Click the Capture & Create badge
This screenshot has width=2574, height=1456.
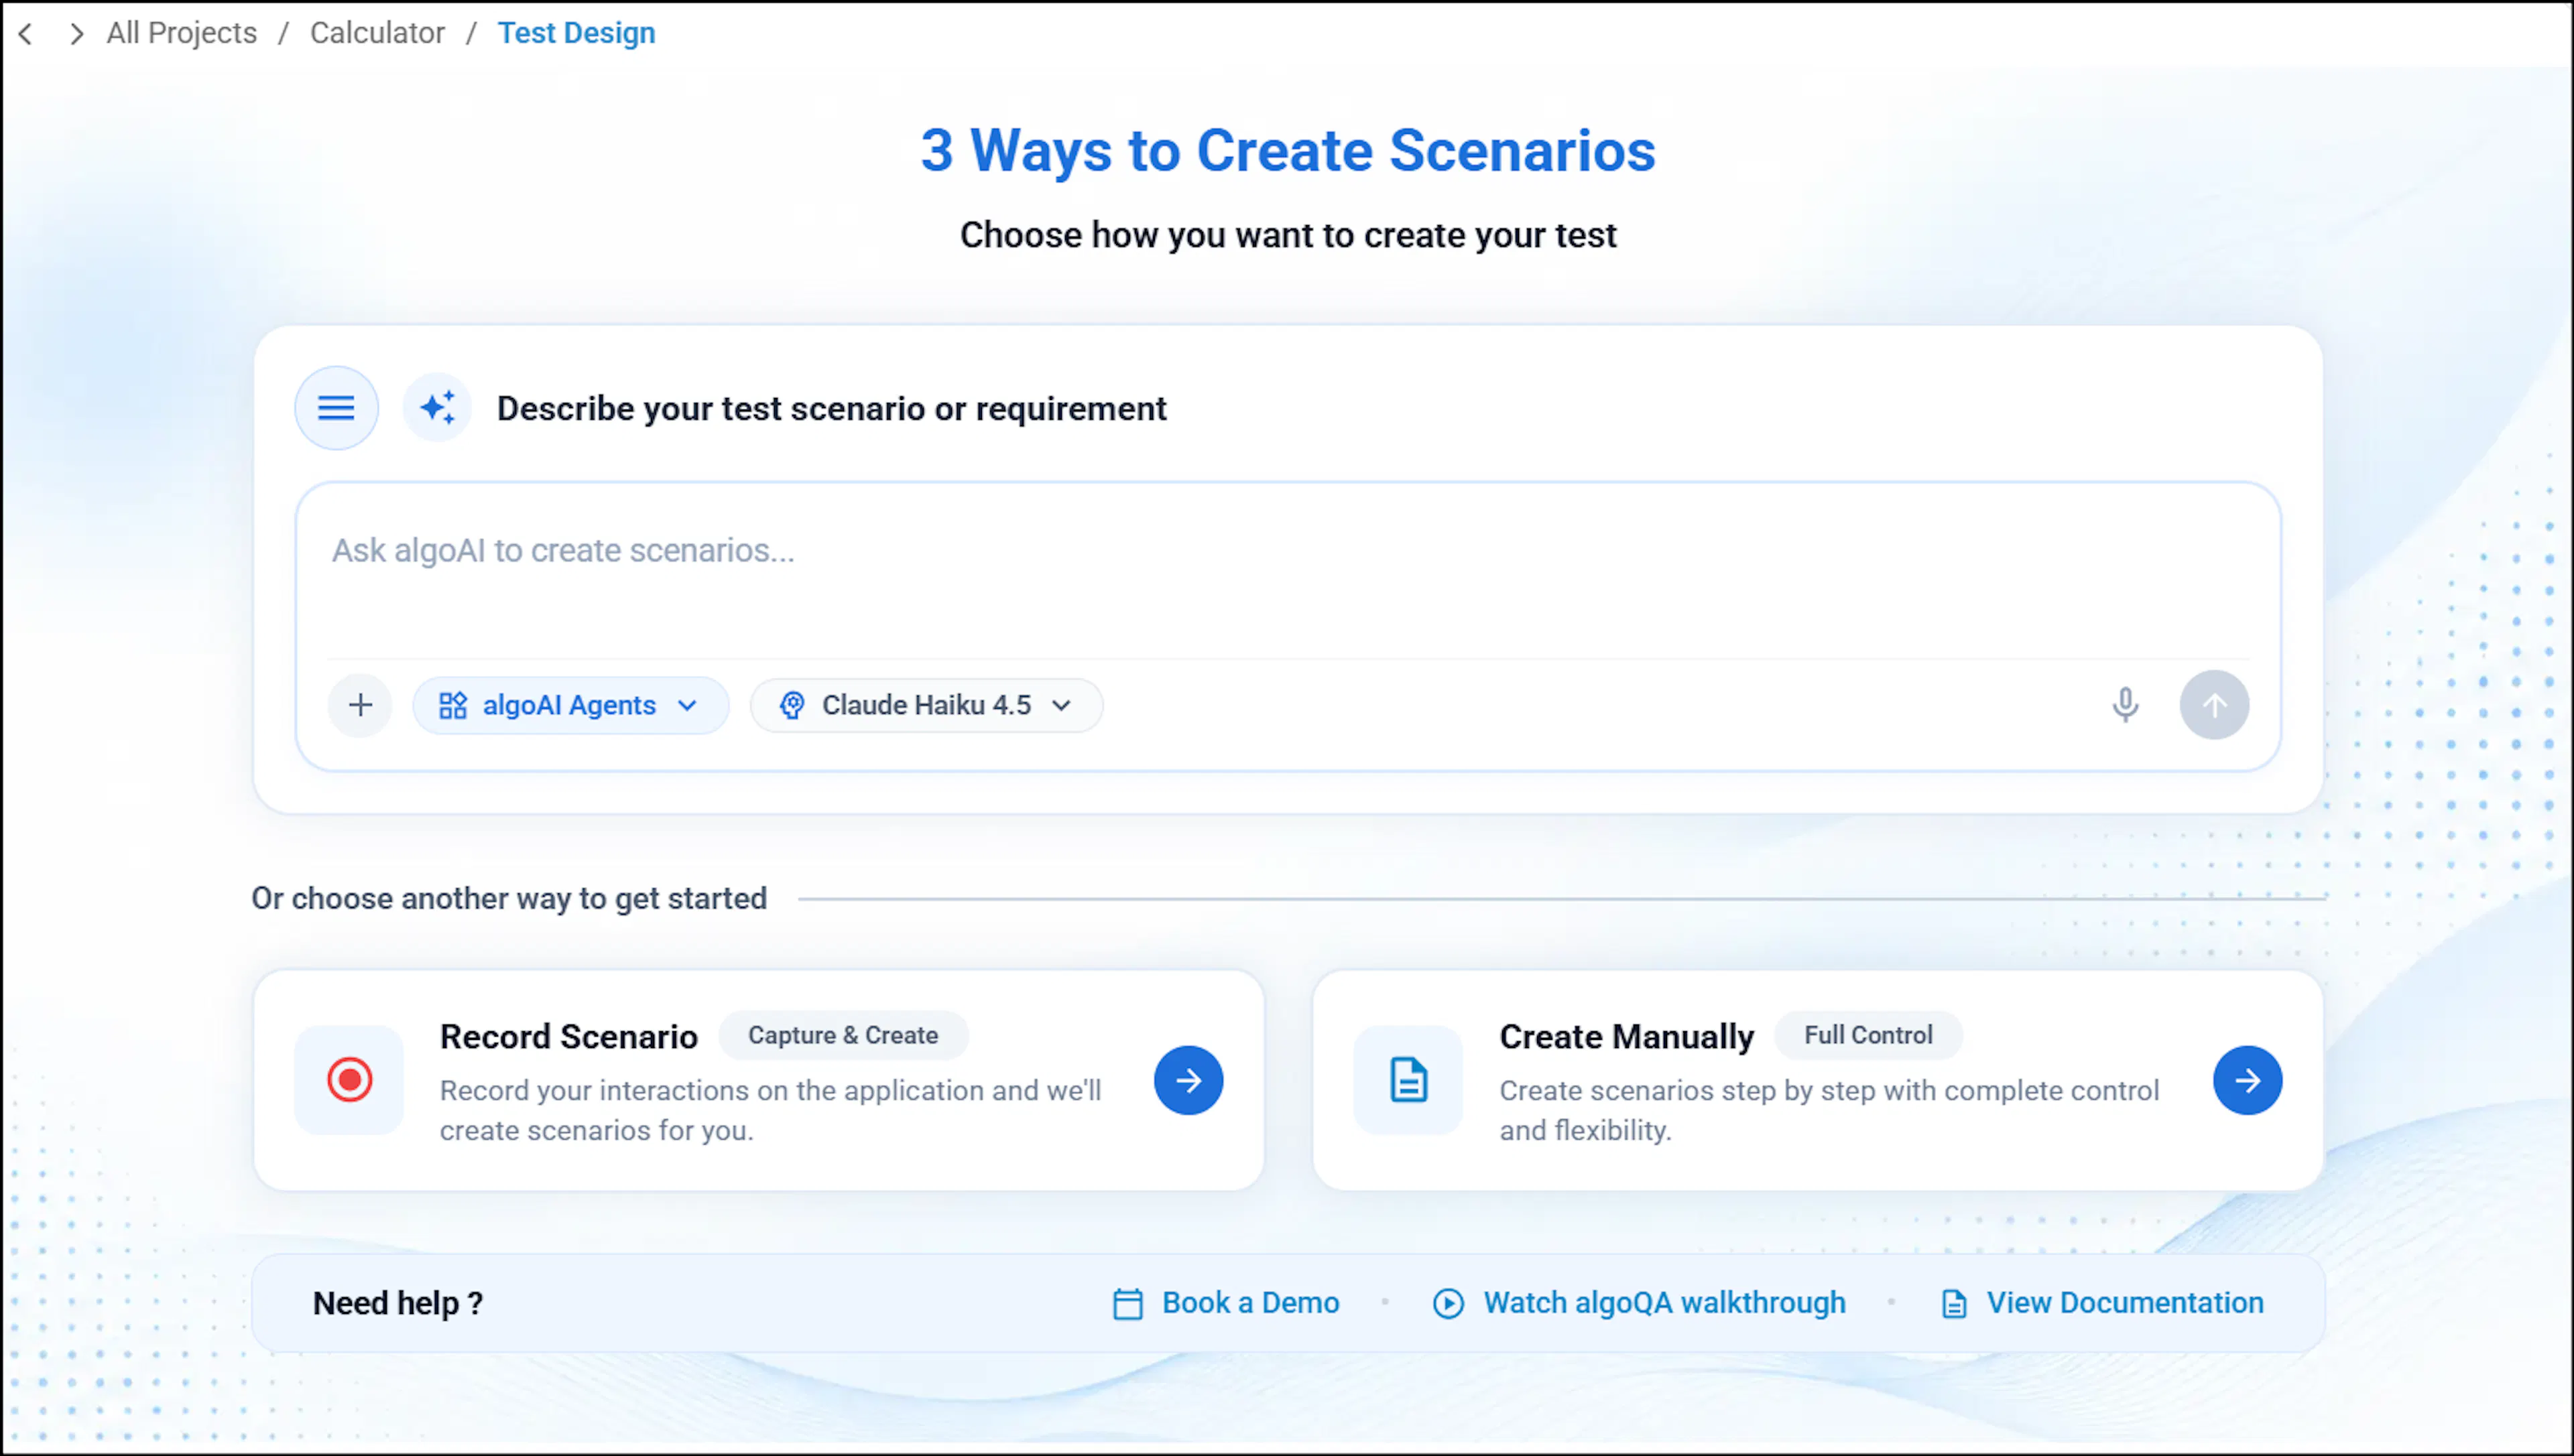click(x=843, y=1035)
